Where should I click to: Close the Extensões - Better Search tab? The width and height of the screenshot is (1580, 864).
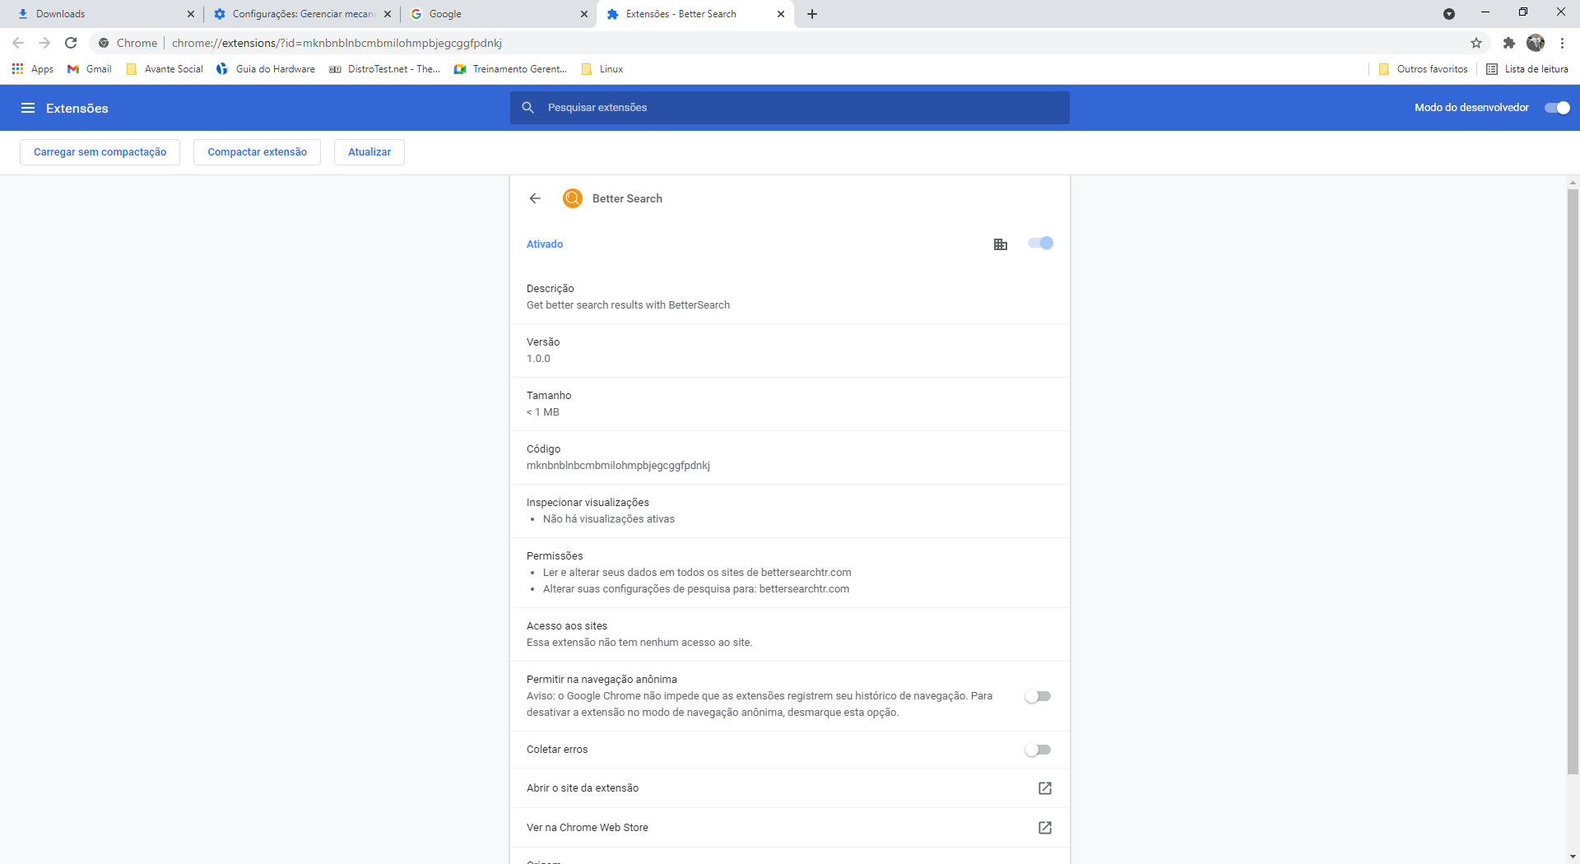(781, 14)
